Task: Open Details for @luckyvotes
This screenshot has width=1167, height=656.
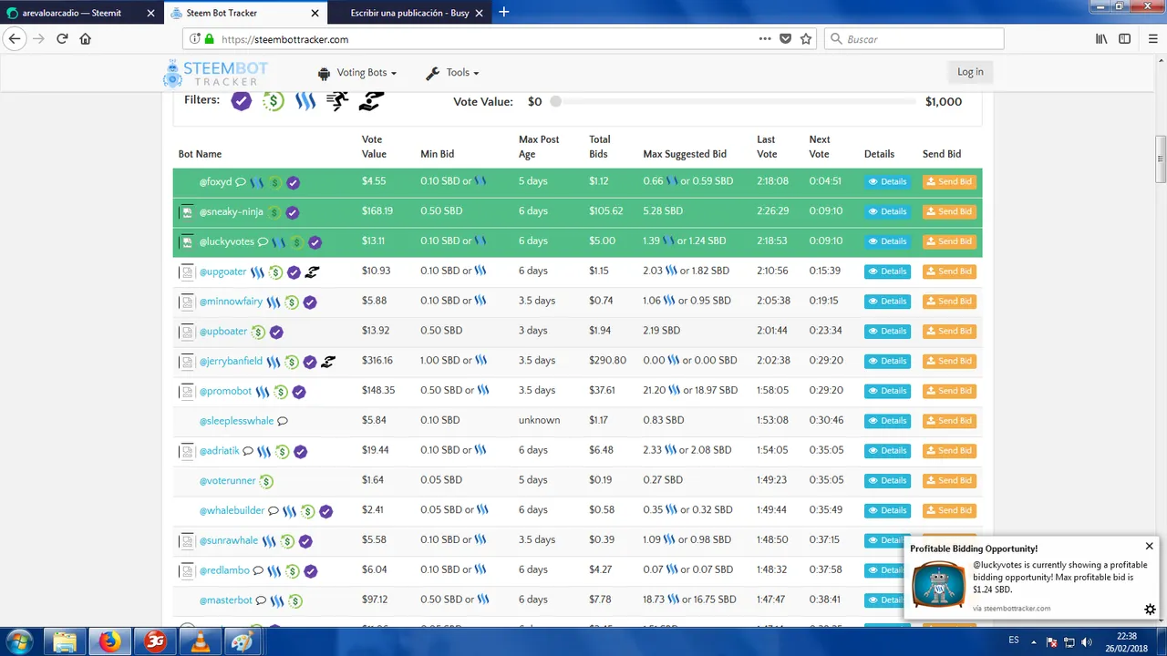Action: coord(887,241)
